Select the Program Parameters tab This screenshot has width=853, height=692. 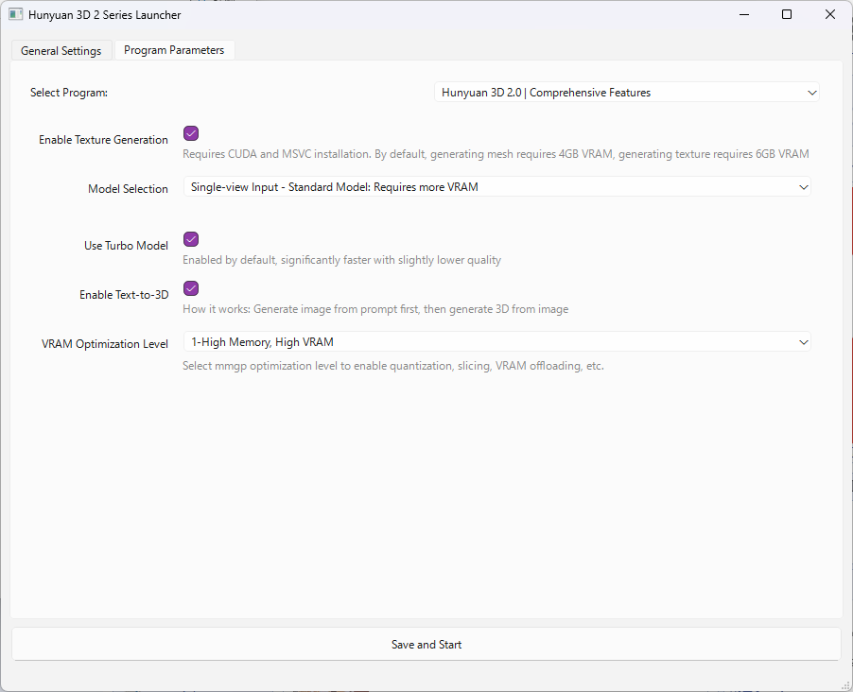coord(174,50)
